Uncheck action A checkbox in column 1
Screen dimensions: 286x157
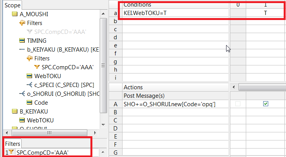[266, 104]
